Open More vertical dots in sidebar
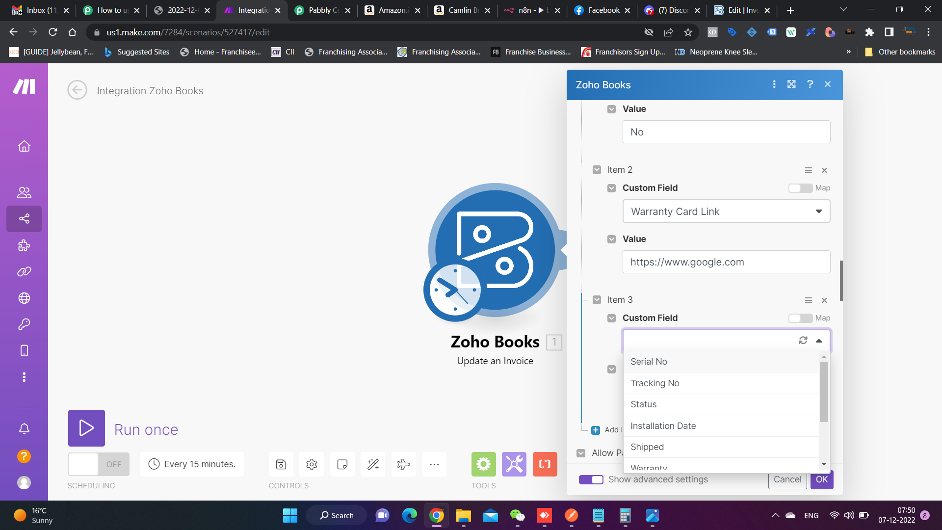This screenshot has width=942, height=530. coord(24,377)
